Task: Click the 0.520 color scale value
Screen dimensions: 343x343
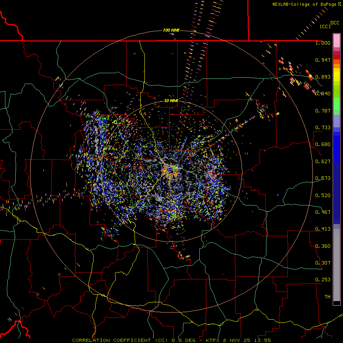Action: point(323,196)
